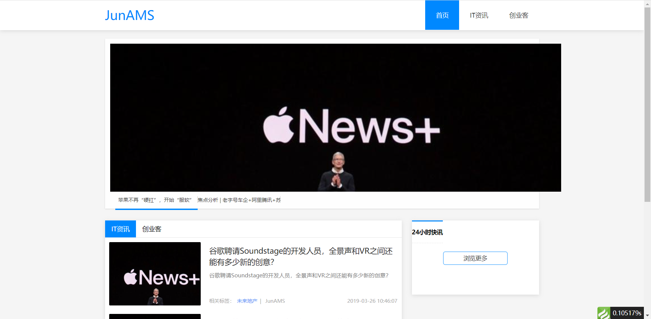Open the 谷歌聘请Soundstage的开发人员 article headline
This screenshot has height=319, width=651.
(x=301, y=256)
